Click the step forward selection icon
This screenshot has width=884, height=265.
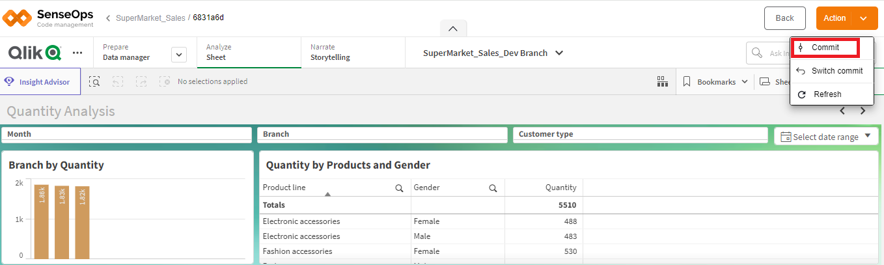[141, 81]
